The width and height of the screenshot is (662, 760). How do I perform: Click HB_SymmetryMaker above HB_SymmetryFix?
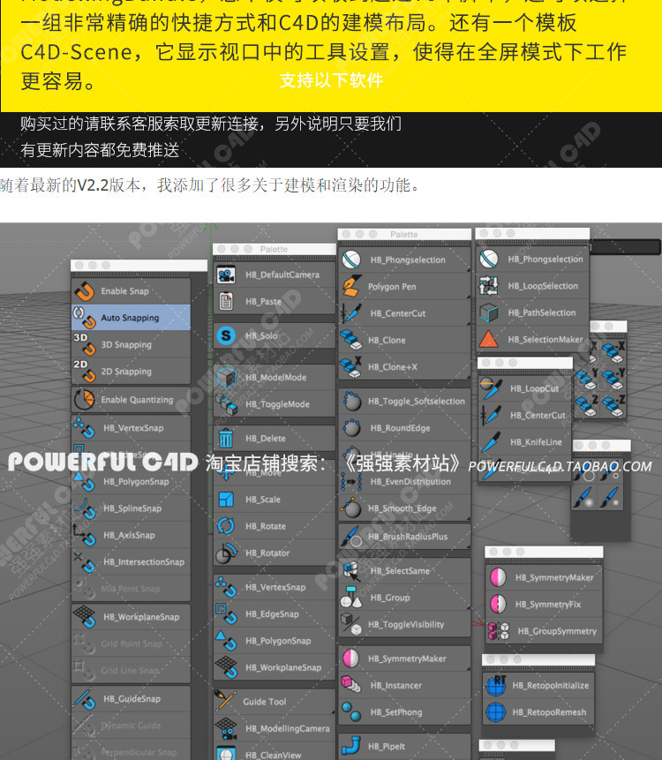[x=544, y=577]
